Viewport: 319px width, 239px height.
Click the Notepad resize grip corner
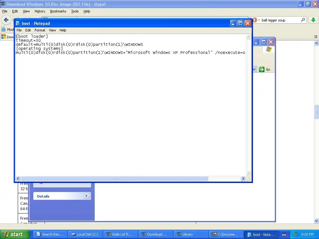click(x=249, y=179)
